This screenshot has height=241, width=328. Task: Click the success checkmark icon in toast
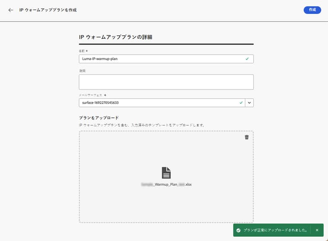point(238,230)
